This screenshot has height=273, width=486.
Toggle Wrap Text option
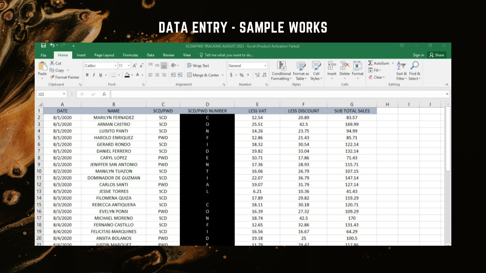198,66
